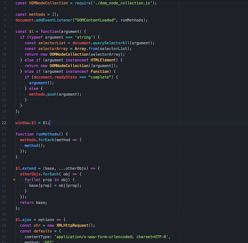
Task: Click the "DOMContentLoaded" string
Action: [x=95, y=20]
